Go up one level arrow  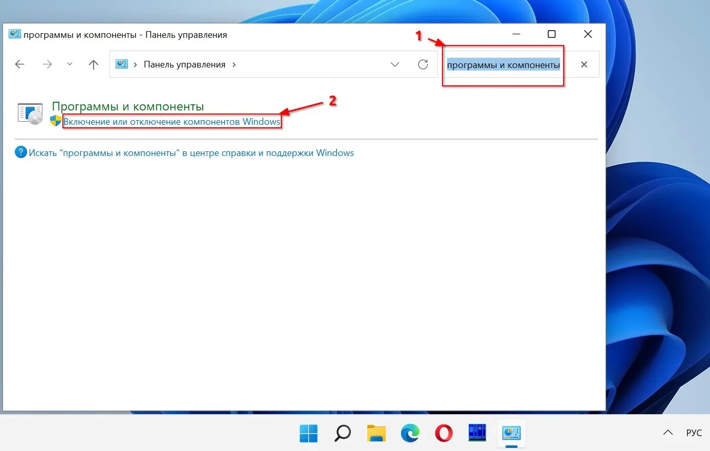(93, 64)
